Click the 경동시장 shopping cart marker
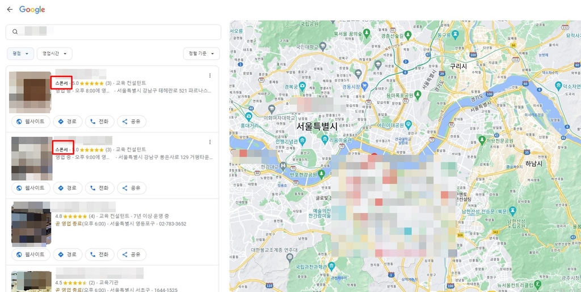This screenshot has width=581, height=292. [x=364, y=86]
